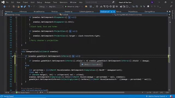This screenshot has height=98, width=175.
Task: Click the Bookmark toolbar icon
Action: coord(148,7)
